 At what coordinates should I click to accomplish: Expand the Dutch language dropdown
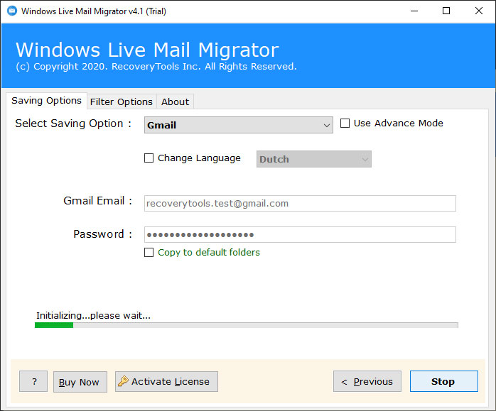click(x=314, y=159)
